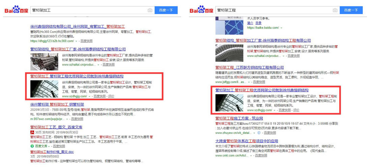The image size is (371, 167).
Task: Expand dropdown arrow next to dhgjg123.b2b.hc360.com URL
Action: [x=77, y=41]
